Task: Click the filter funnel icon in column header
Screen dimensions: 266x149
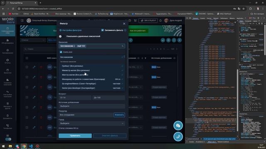Action: coord(145,58)
